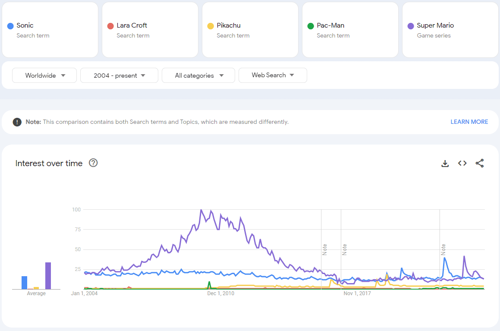
Task: Click the blue dot on the Sonic card
Action: click(x=10, y=26)
